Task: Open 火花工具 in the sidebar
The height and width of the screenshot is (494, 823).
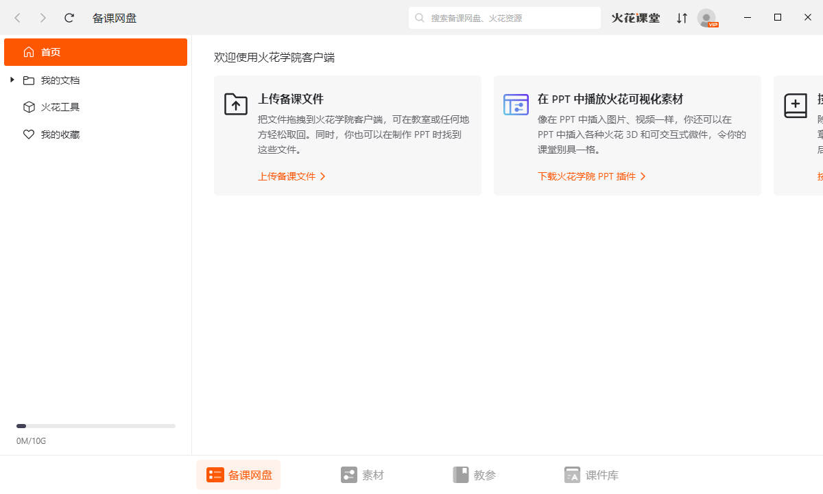Action: click(60, 107)
